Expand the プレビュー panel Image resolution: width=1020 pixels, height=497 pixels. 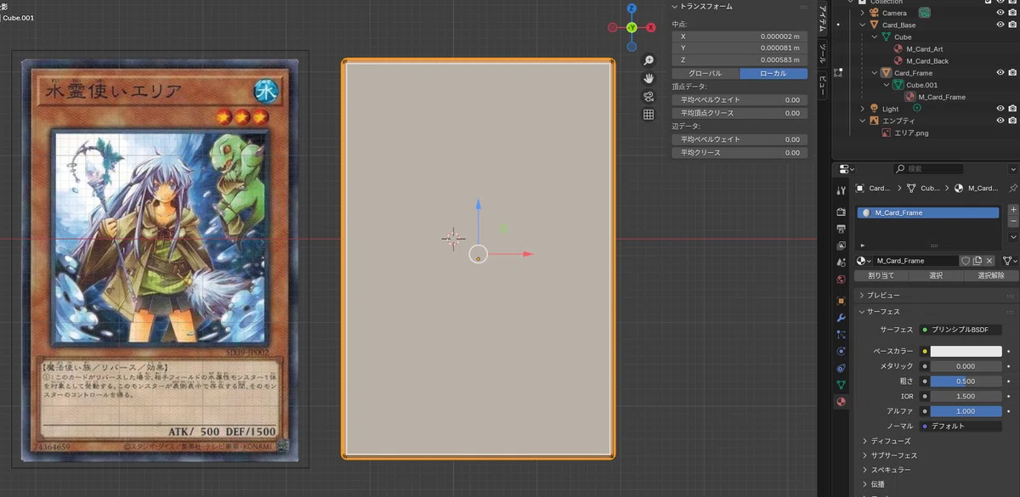coord(863,295)
